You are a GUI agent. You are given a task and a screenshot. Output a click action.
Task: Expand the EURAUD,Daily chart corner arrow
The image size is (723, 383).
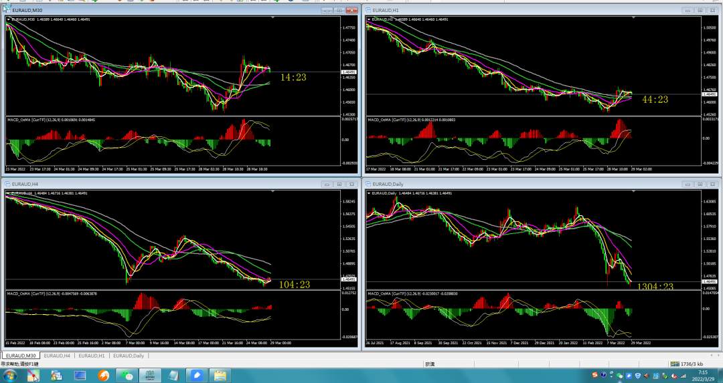pyautogui.click(x=369, y=193)
